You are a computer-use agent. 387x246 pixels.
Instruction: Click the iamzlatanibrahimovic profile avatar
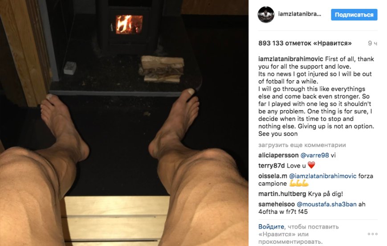[266, 15]
